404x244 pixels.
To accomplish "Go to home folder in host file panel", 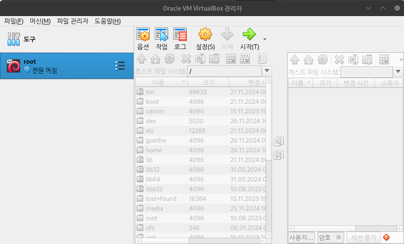I will coord(156,59).
